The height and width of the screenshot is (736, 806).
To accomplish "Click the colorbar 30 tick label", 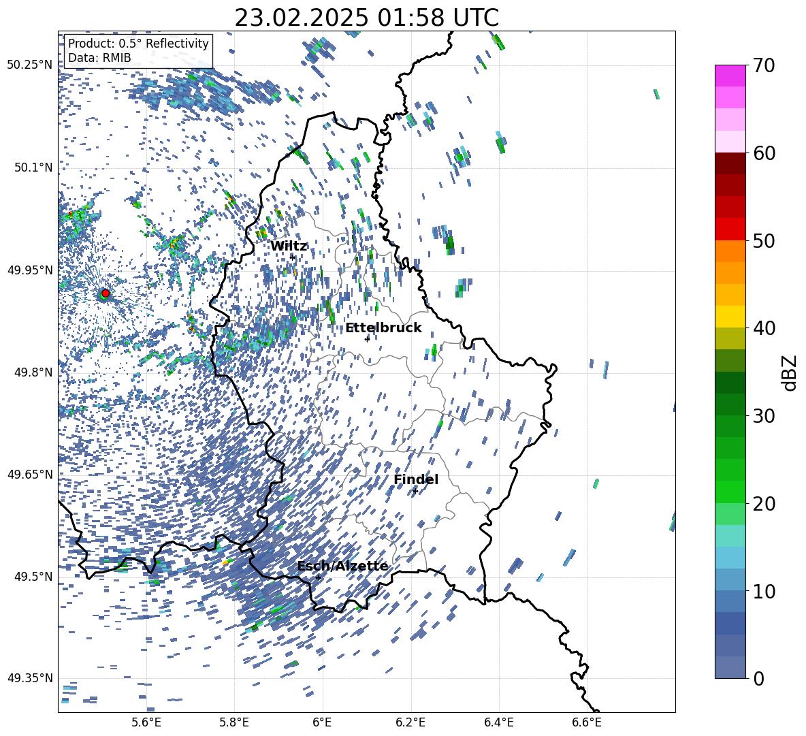I will pos(764,416).
